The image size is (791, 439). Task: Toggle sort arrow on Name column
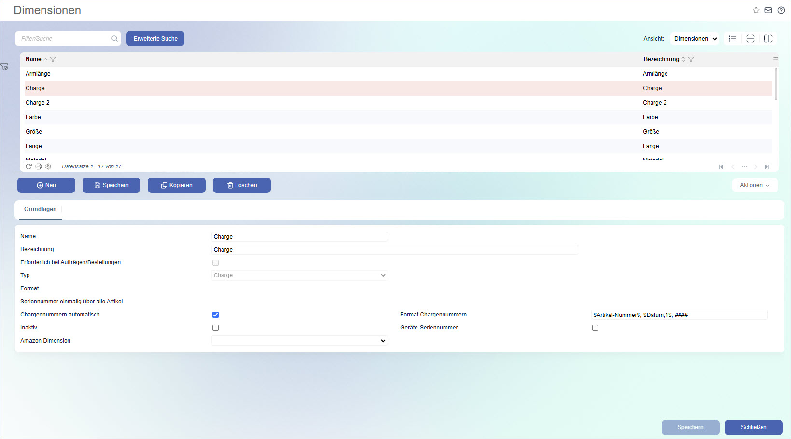tap(45, 59)
